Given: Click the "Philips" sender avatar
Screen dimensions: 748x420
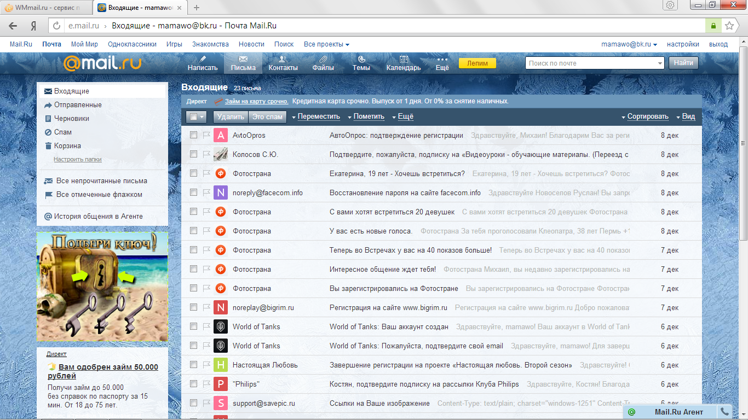Looking at the screenshot, I should (220, 384).
